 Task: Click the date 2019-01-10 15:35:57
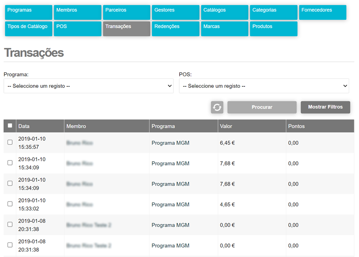(32, 143)
